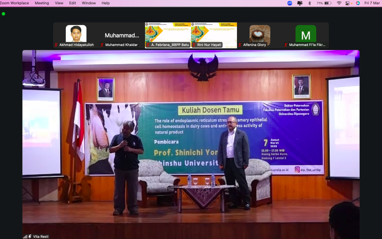This screenshot has width=382, height=239.
Task: Select Muhammad Khaidar's participant tile
Action: (x=122, y=35)
